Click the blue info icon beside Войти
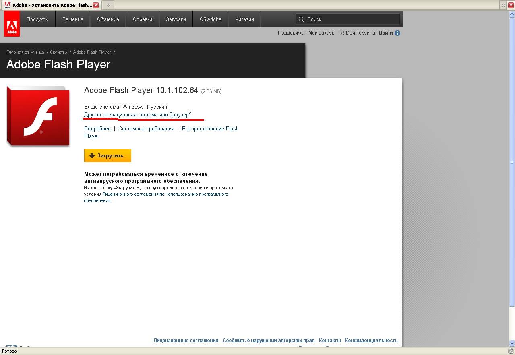515x355 pixels. (397, 33)
